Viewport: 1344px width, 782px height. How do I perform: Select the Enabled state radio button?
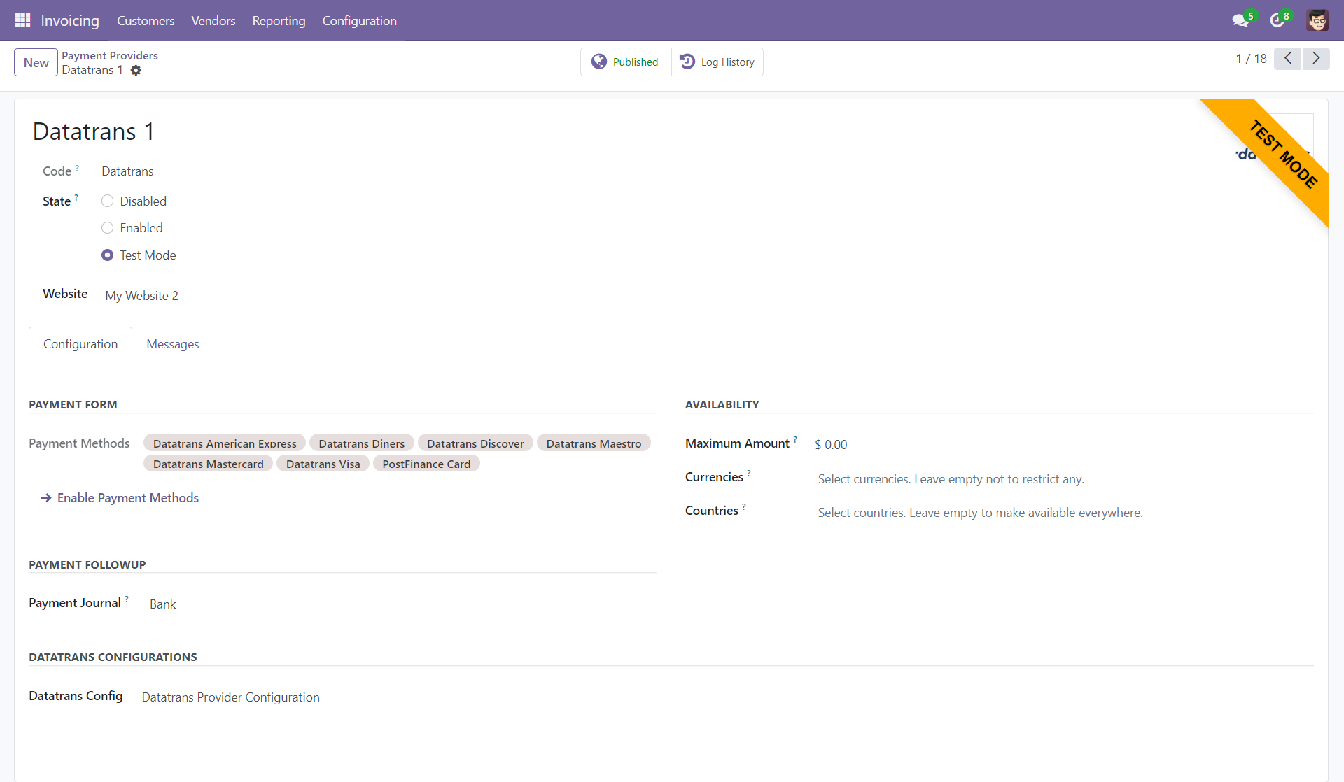coord(107,227)
